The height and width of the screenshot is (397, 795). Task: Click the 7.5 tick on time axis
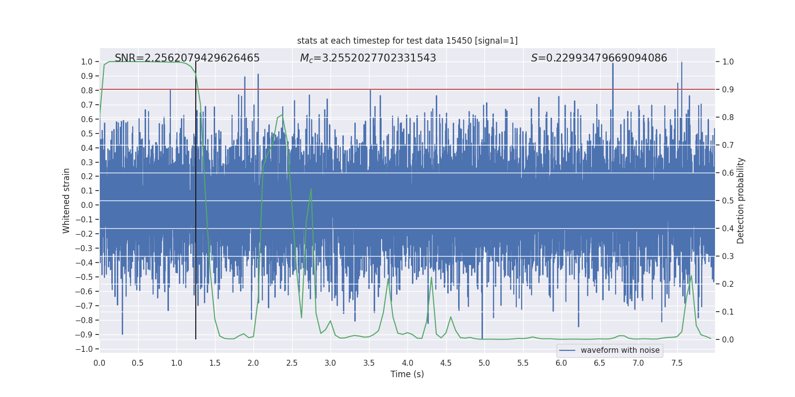coord(677,363)
